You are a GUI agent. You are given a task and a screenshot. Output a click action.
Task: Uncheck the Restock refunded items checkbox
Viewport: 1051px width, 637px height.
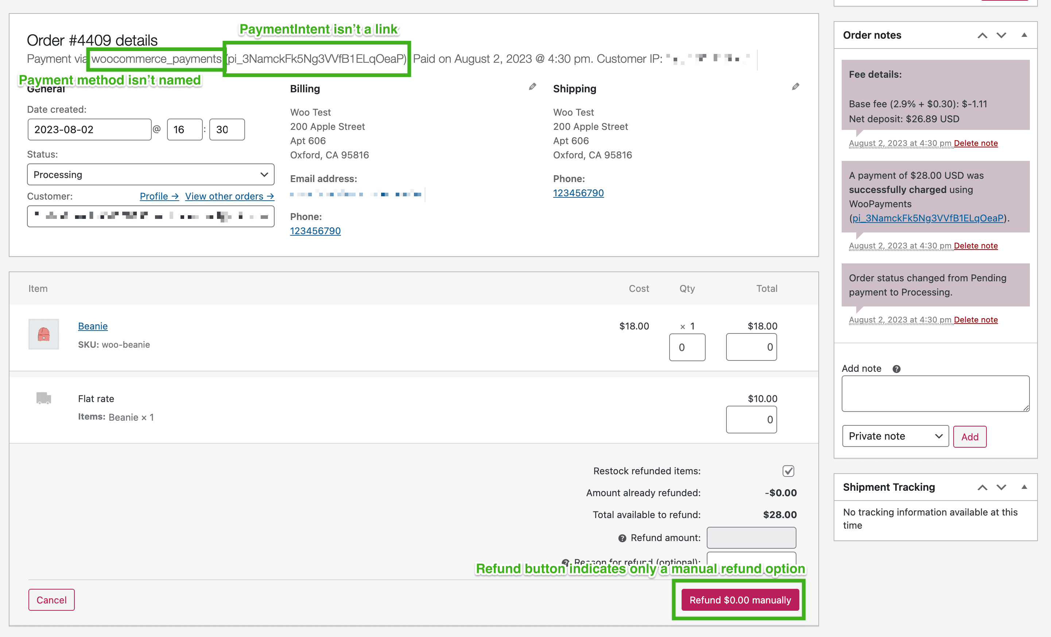pyautogui.click(x=788, y=471)
